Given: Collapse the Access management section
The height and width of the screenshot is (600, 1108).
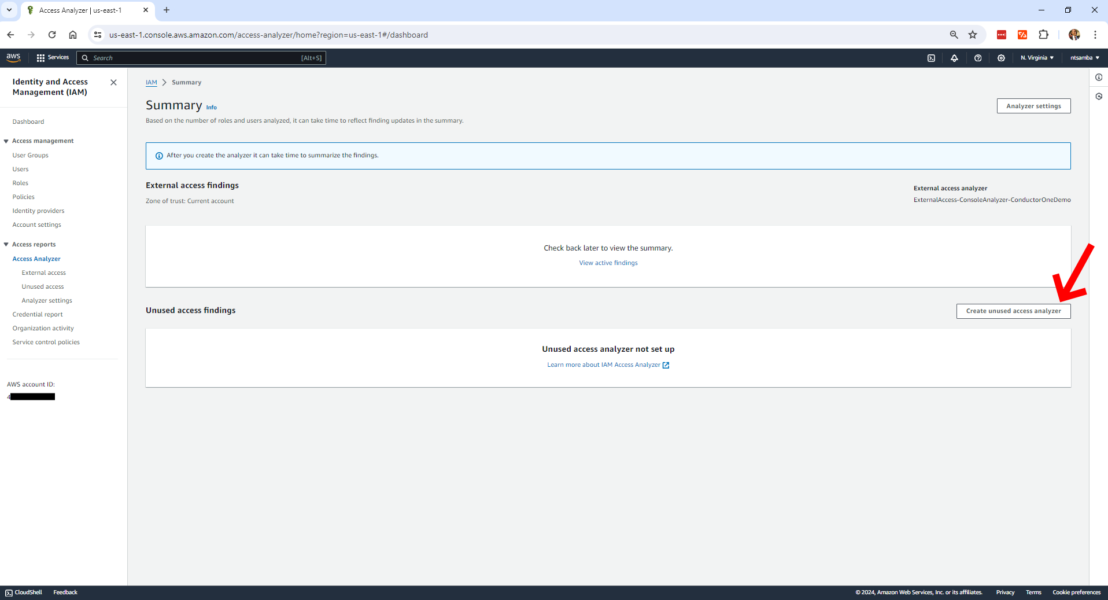Looking at the screenshot, I should coord(6,141).
